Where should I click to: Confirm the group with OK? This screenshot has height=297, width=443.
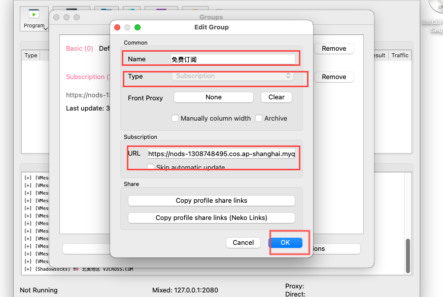[285, 243]
